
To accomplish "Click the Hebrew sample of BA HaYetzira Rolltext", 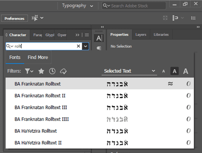I will (x=117, y=131).
